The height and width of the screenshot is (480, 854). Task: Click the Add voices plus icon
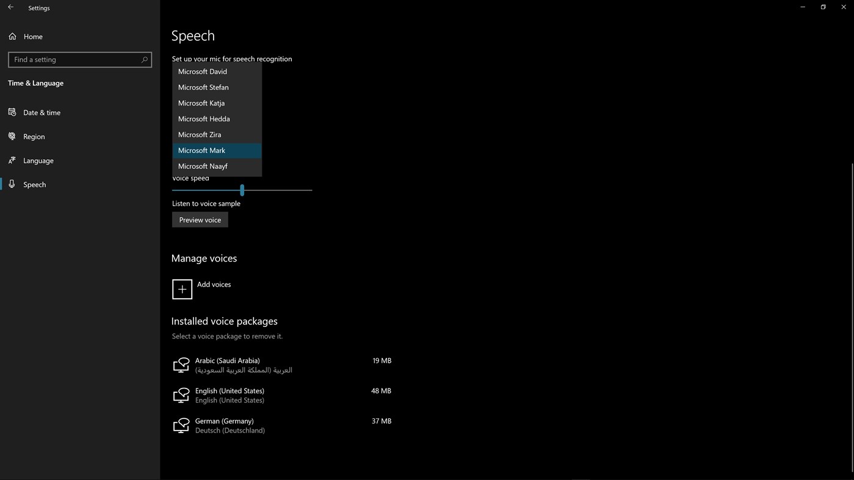tap(182, 289)
